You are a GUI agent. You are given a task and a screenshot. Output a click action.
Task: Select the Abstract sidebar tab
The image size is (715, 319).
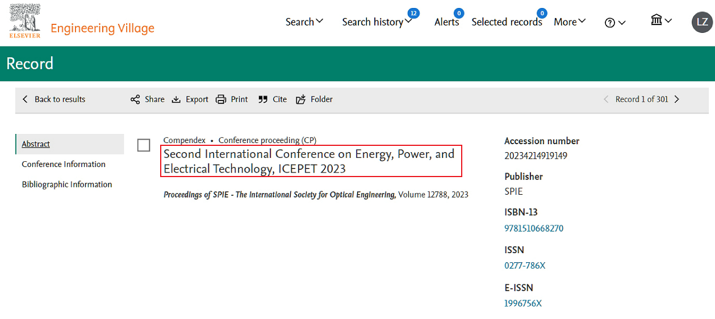coord(70,144)
